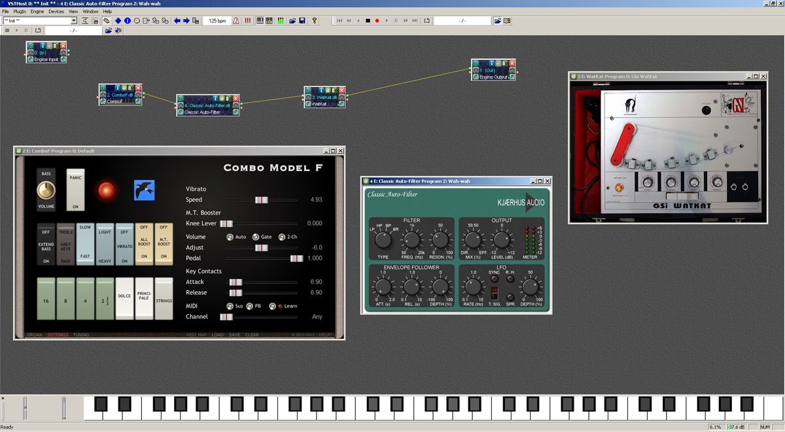Click MIDI MAP in ComboF footer
Image resolution: width=785 pixels, height=432 pixels.
tap(197, 335)
